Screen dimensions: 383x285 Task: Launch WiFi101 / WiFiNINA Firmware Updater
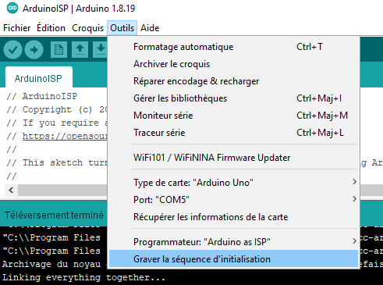233,158
